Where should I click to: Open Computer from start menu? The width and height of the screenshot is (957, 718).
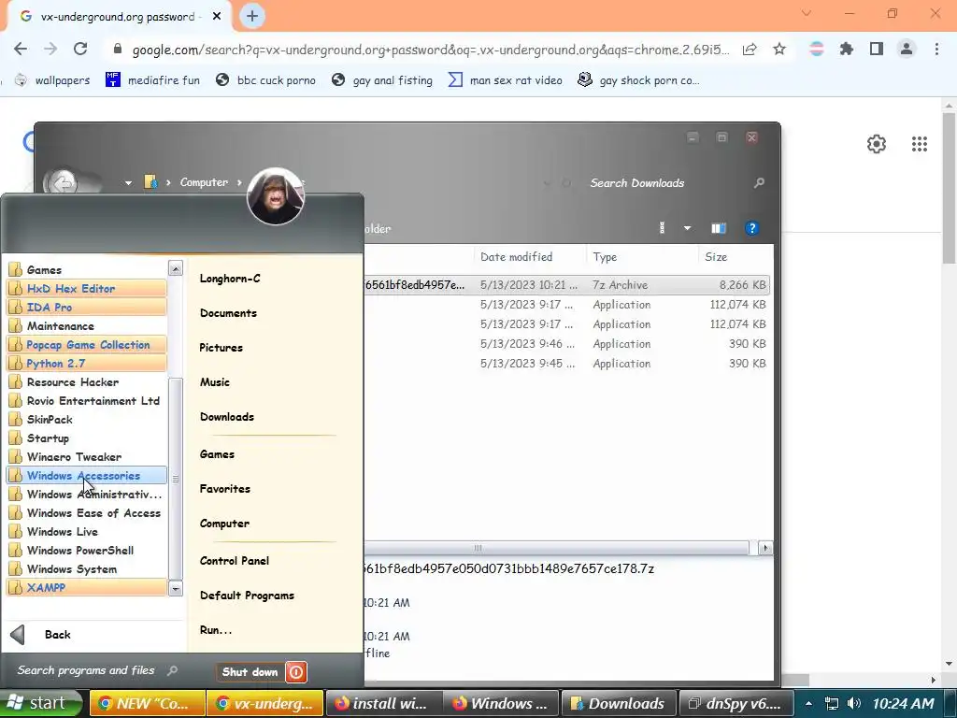(x=224, y=524)
